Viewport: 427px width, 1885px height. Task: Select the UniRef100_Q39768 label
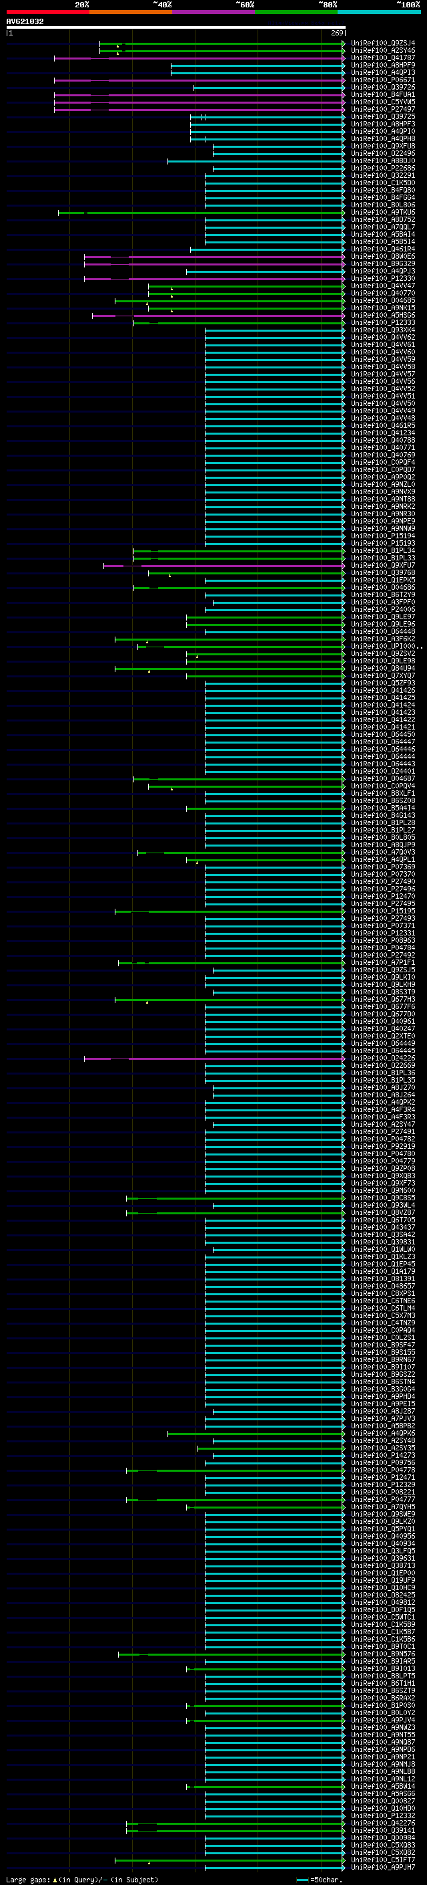click(x=382, y=573)
